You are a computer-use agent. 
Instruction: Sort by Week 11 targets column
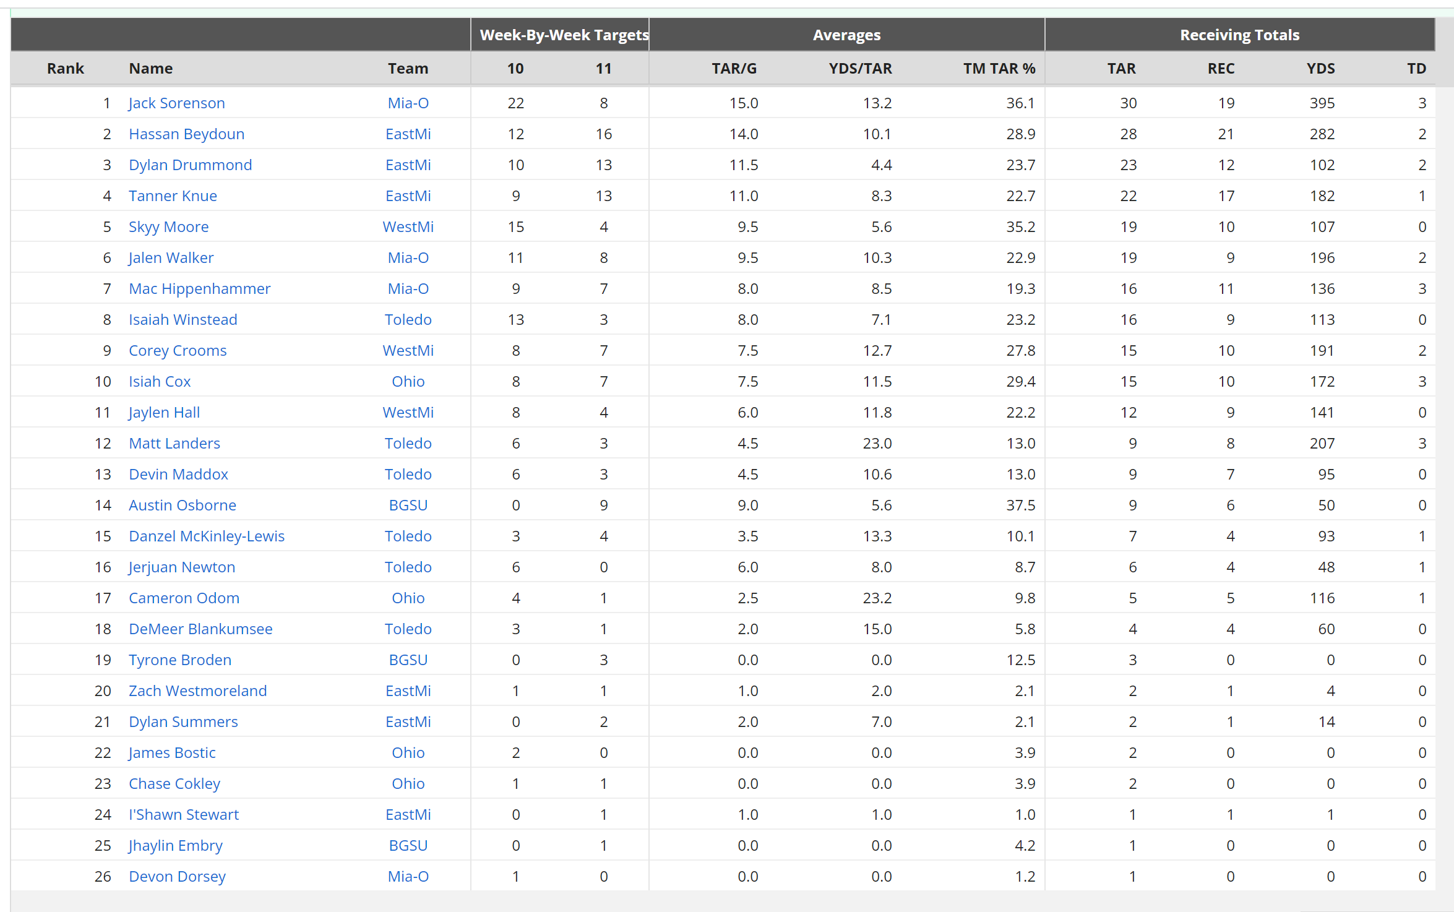click(604, 68)
